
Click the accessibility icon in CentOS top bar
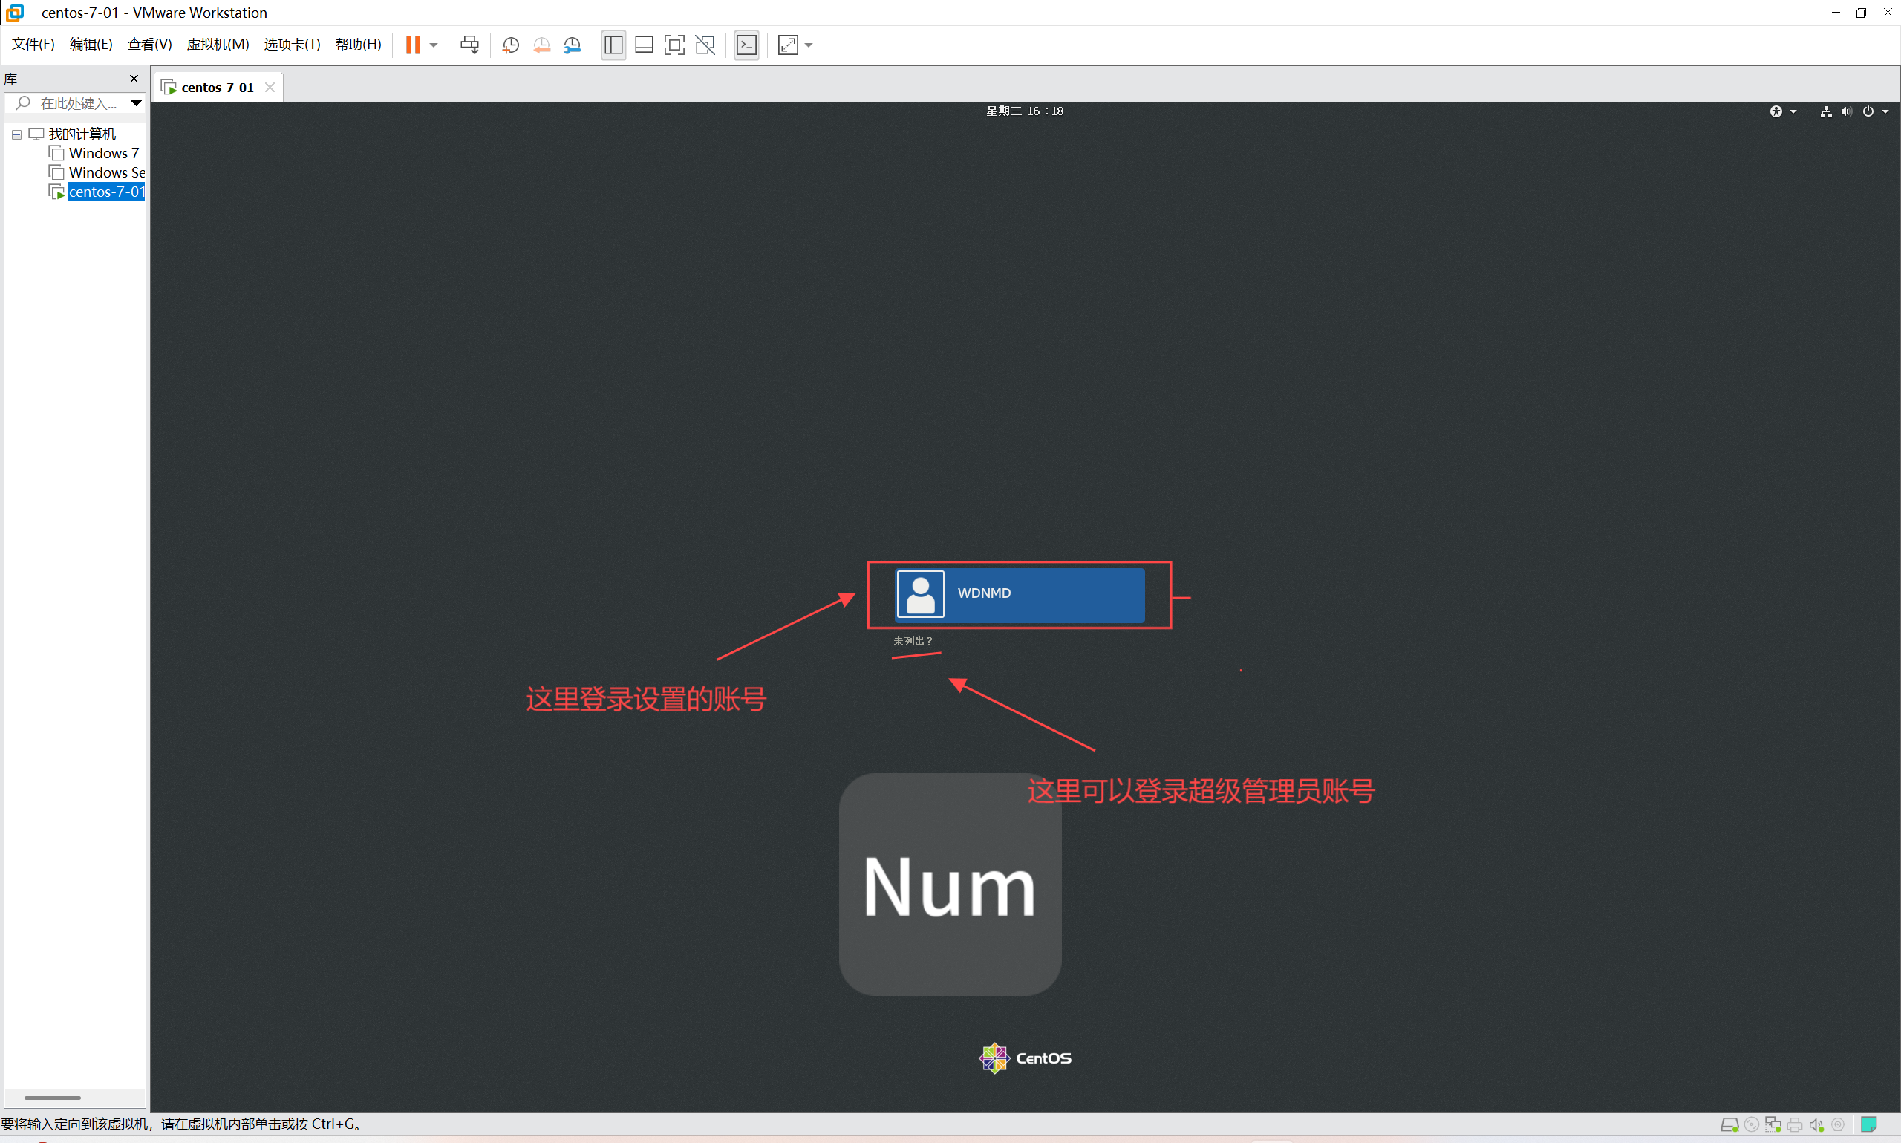click(1776, 111)
